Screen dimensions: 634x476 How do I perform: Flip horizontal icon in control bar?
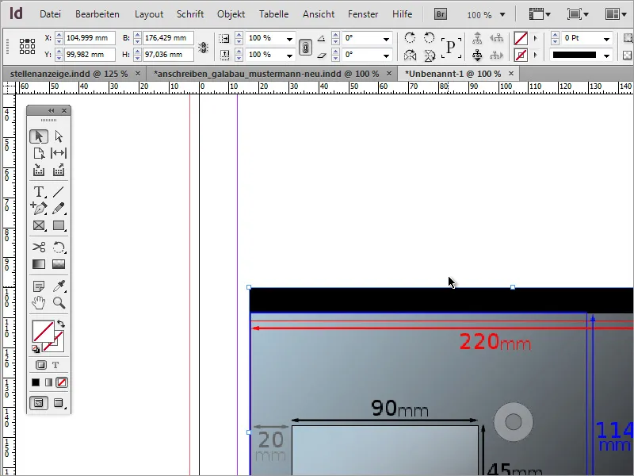410,55
